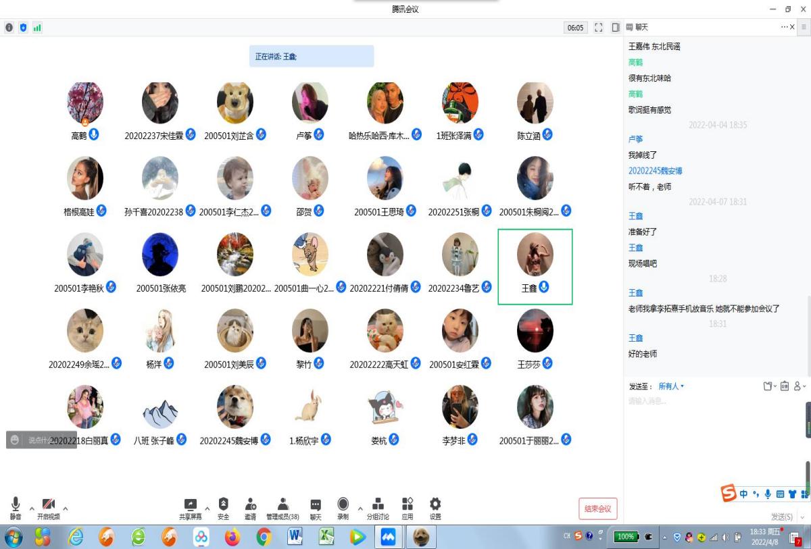Click the 结束会议 end meeting button
This screenshot has height=549, width=811.
[x=597, y=508]
